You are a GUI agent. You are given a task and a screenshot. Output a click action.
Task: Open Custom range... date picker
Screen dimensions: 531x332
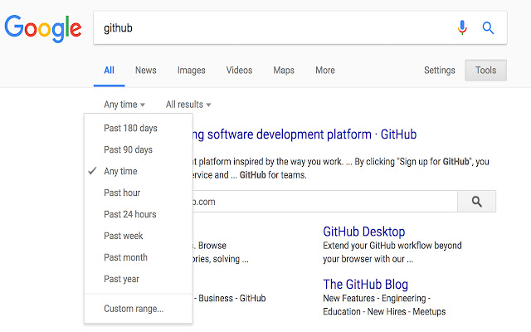139,309
